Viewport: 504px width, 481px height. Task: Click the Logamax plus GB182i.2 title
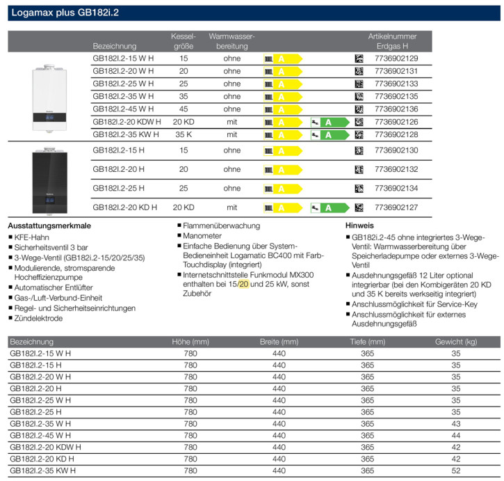click(x=65, y=13)
